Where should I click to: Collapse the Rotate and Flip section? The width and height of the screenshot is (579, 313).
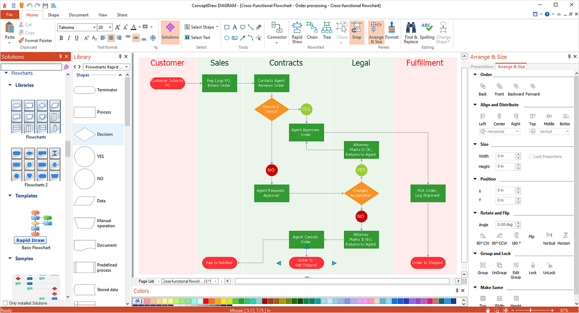point(475,213)
